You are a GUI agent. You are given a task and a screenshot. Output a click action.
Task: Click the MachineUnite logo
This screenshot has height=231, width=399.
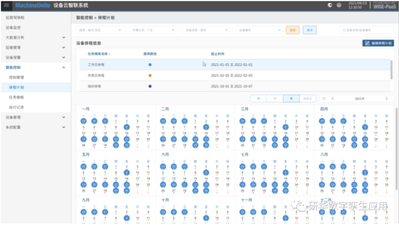point(33,5)
